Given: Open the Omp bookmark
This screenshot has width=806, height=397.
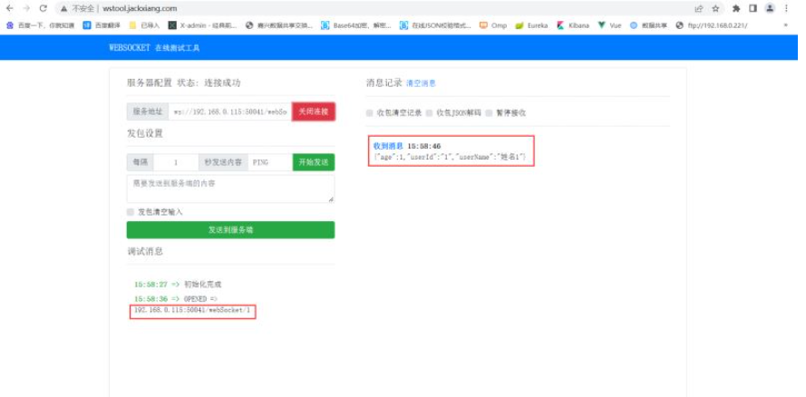Looking at the screenshot, I should point(493,24).
